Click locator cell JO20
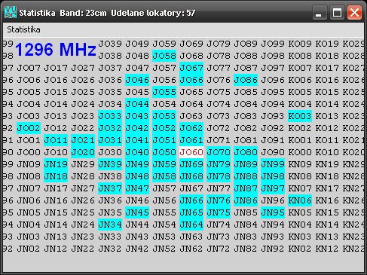 pyautogui.click(x=83, y=152)
